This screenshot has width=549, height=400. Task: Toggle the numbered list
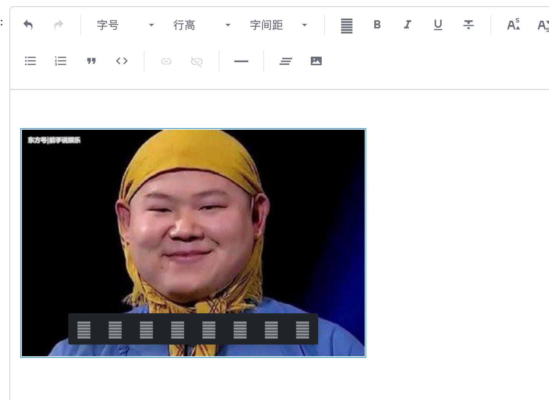coord(60,61)
